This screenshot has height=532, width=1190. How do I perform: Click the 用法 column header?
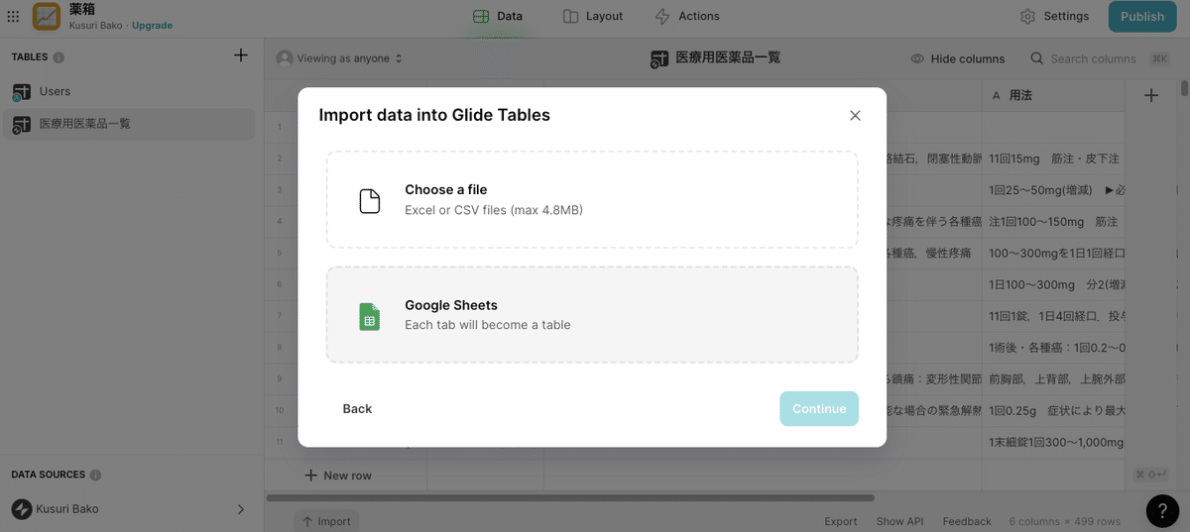pyautogui.click(x=1053, y=95)
